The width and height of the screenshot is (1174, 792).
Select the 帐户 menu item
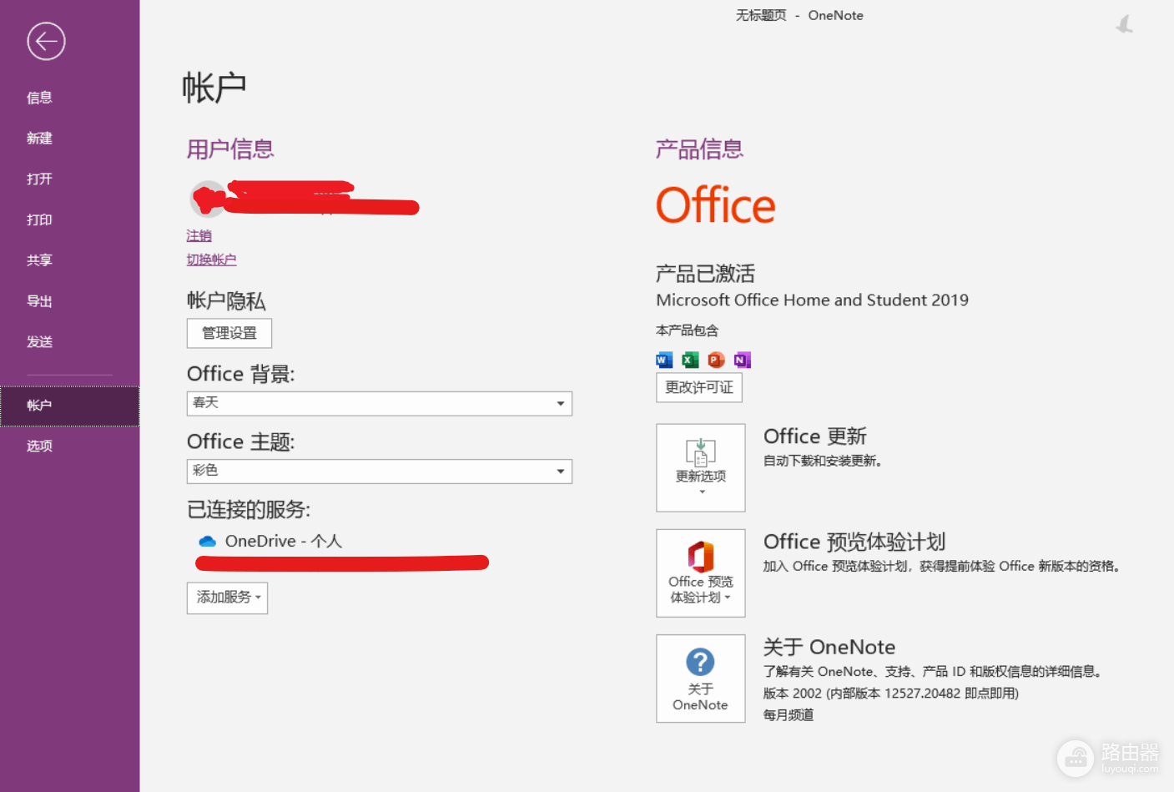70,406
